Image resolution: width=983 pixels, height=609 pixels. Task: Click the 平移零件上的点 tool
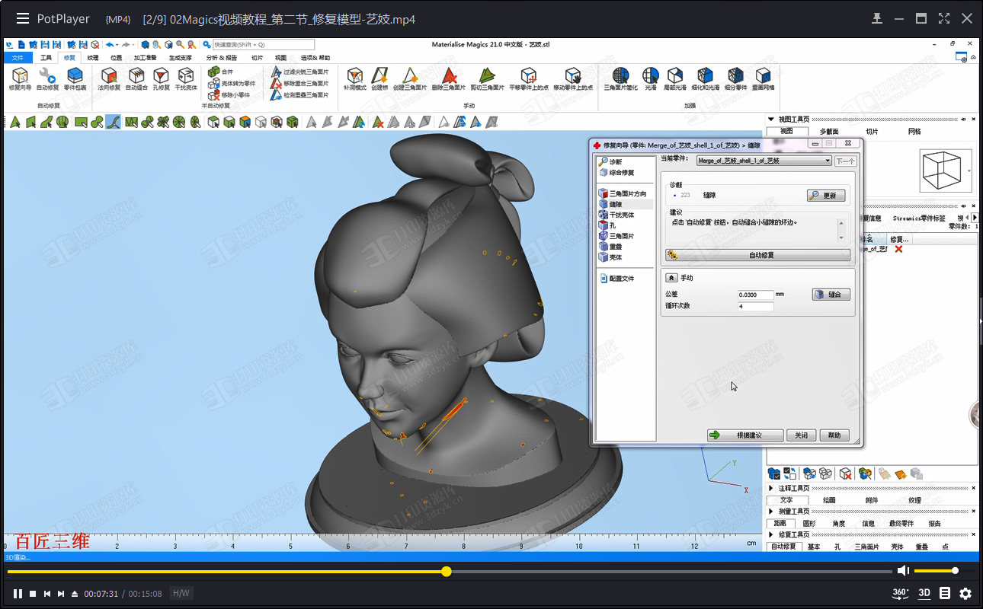pos(529,79)
